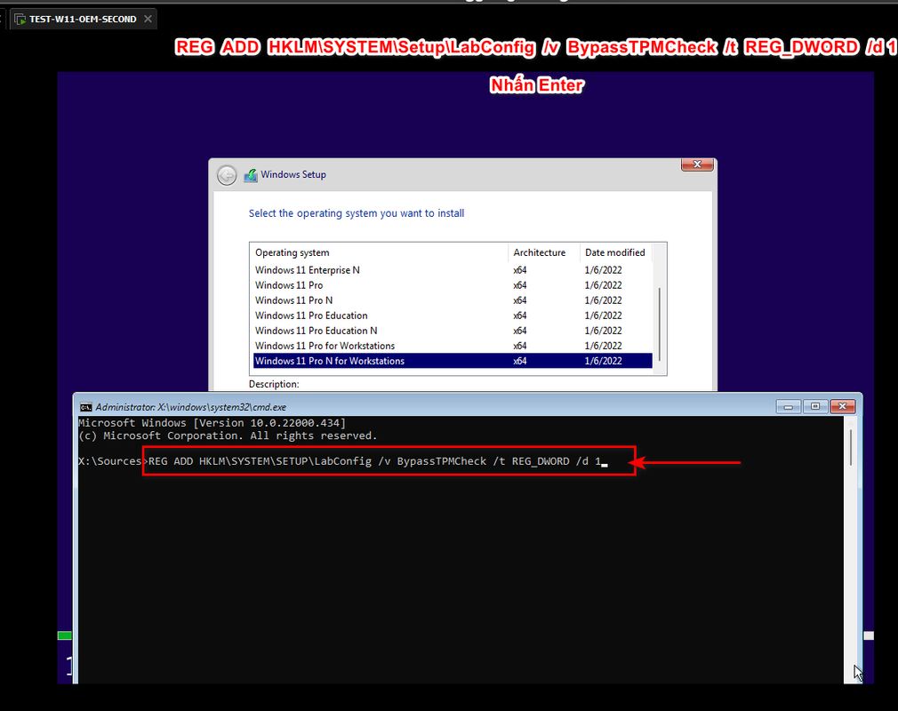Click the Operating system column header

click(x=379, y=252)
